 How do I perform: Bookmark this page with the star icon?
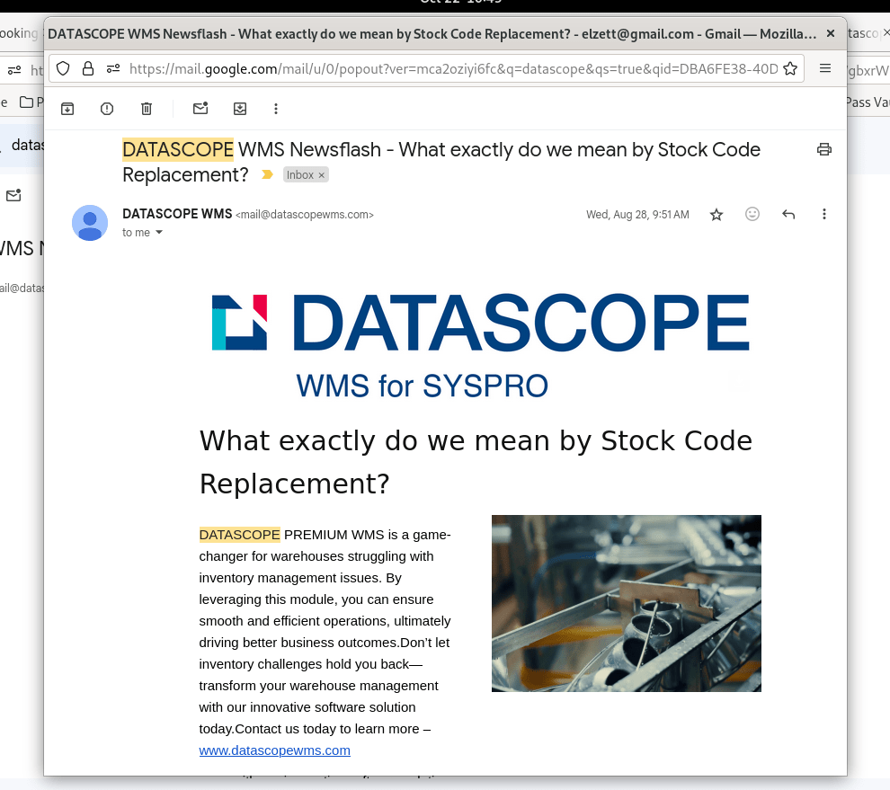pos(790,68)
